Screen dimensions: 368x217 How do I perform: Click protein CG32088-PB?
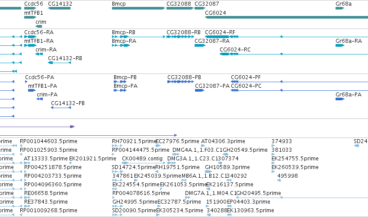pyautogui.click(x=184, y=77)
